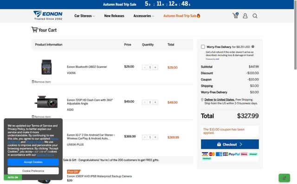The width and height of the screenshot is (297, 184).
Task: Click the search magnifier icon
Action: tap(255, 16)
